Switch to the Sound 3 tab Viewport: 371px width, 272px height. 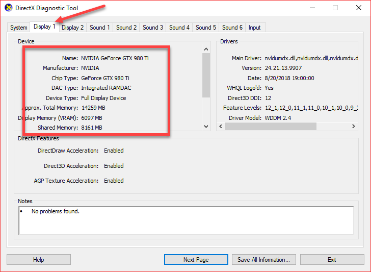tap(153, 28)
